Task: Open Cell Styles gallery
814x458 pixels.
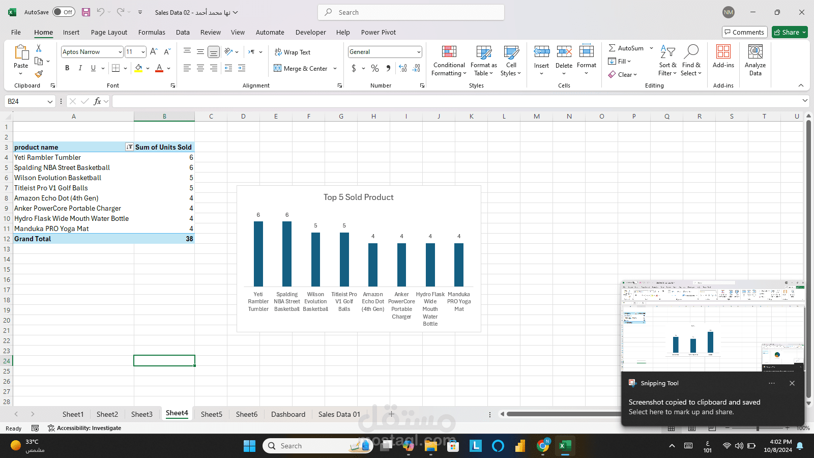Action: pos(511,61)
